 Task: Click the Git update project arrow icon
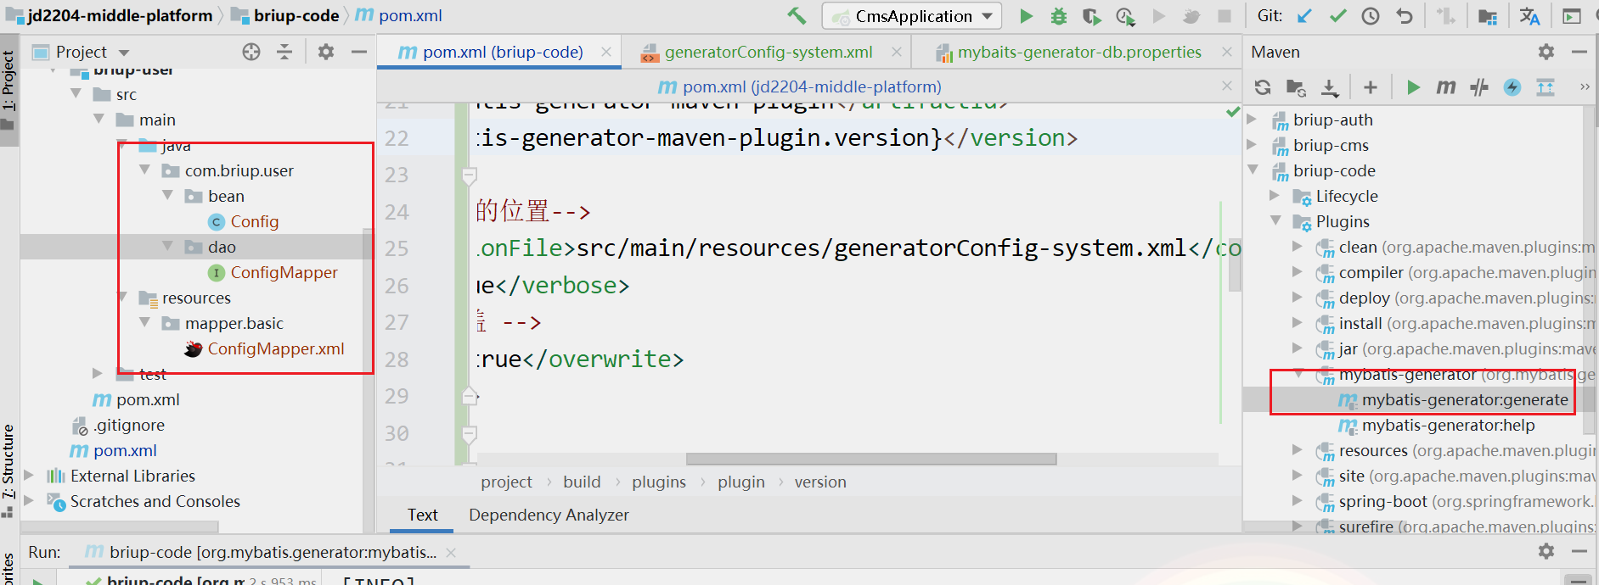pyautogui.click(x=1304, y=16)
